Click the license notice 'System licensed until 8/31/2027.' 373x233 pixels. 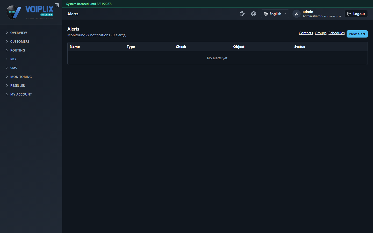(89, 4)
